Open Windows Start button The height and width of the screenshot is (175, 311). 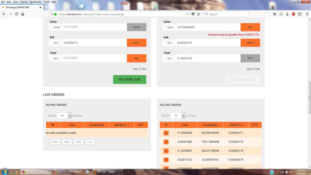5,171
